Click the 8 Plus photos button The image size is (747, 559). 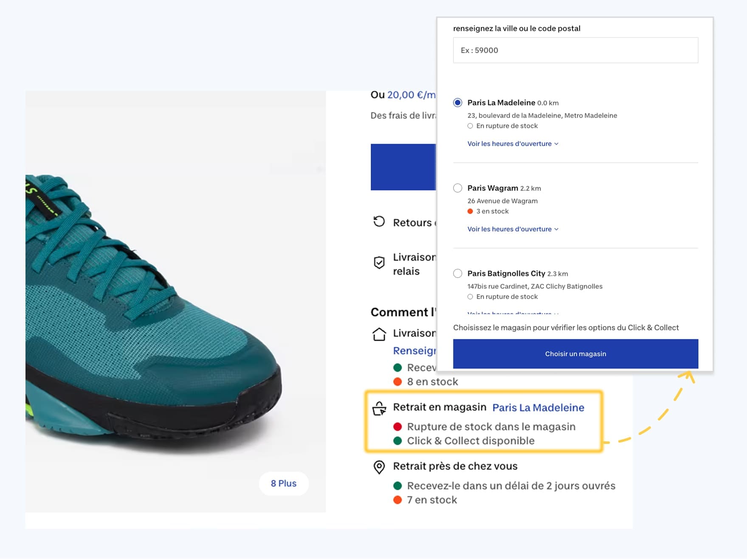283,483
